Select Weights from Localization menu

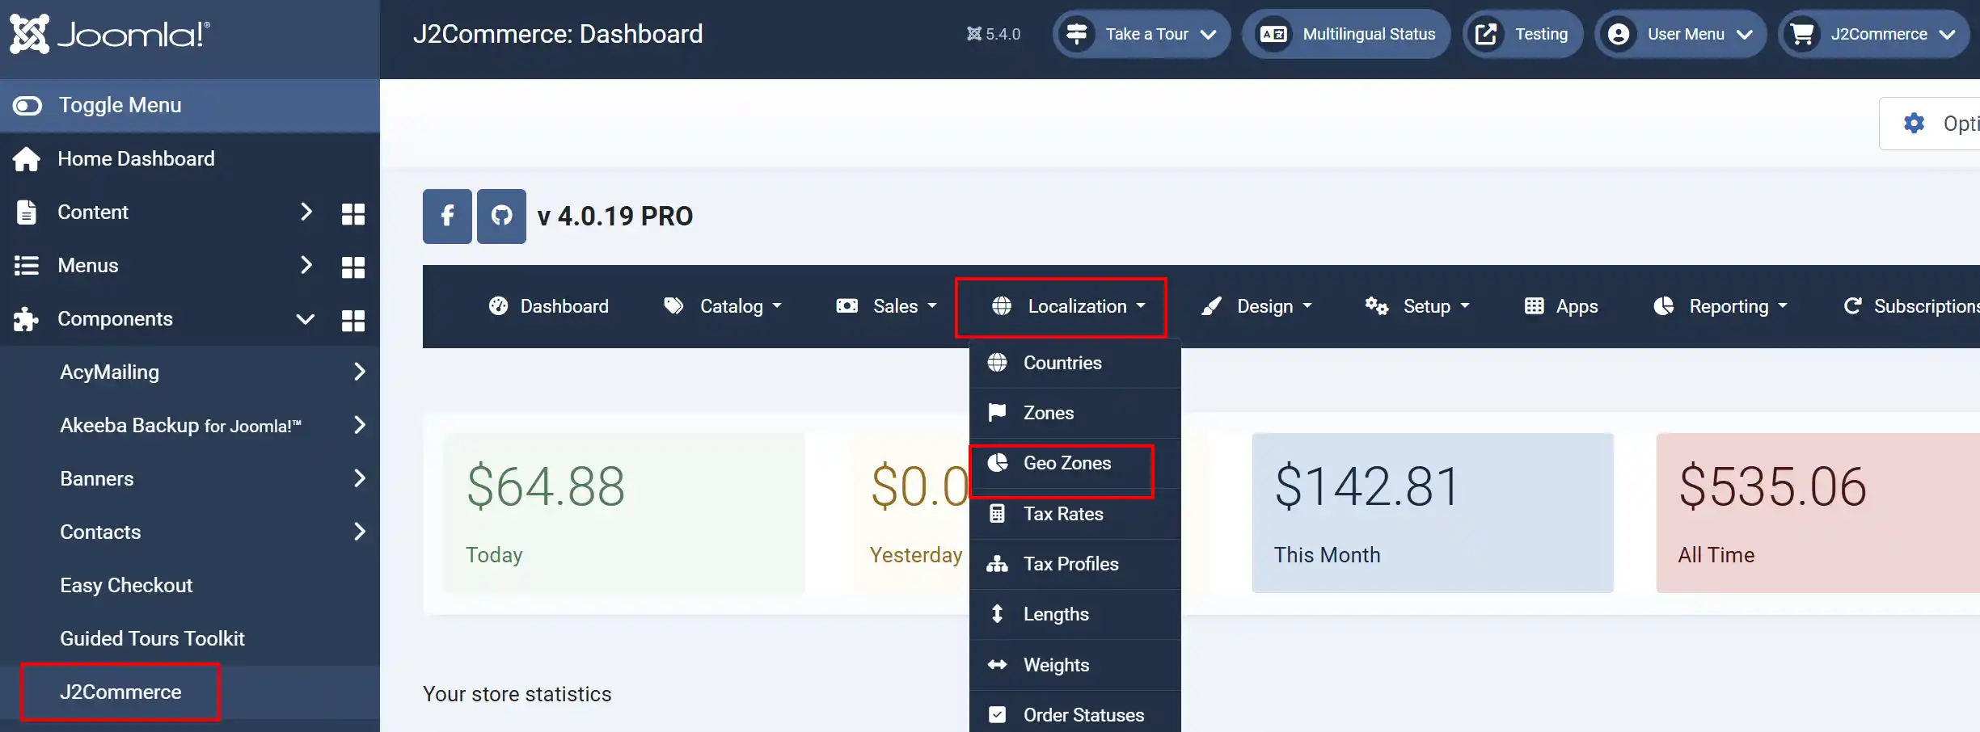[x=1074, y=665]
